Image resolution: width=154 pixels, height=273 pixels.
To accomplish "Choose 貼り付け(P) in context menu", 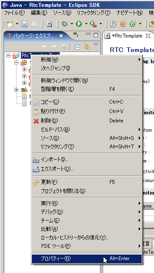I will tap(87, 111).
